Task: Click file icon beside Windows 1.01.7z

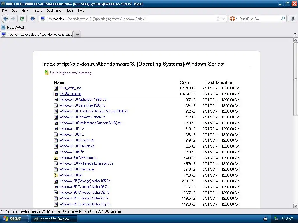Action: pyautogui.click(x=56, y=129)
